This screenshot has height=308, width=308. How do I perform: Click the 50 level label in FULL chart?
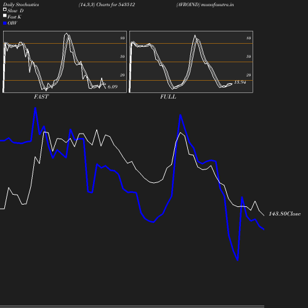point(249,57)
